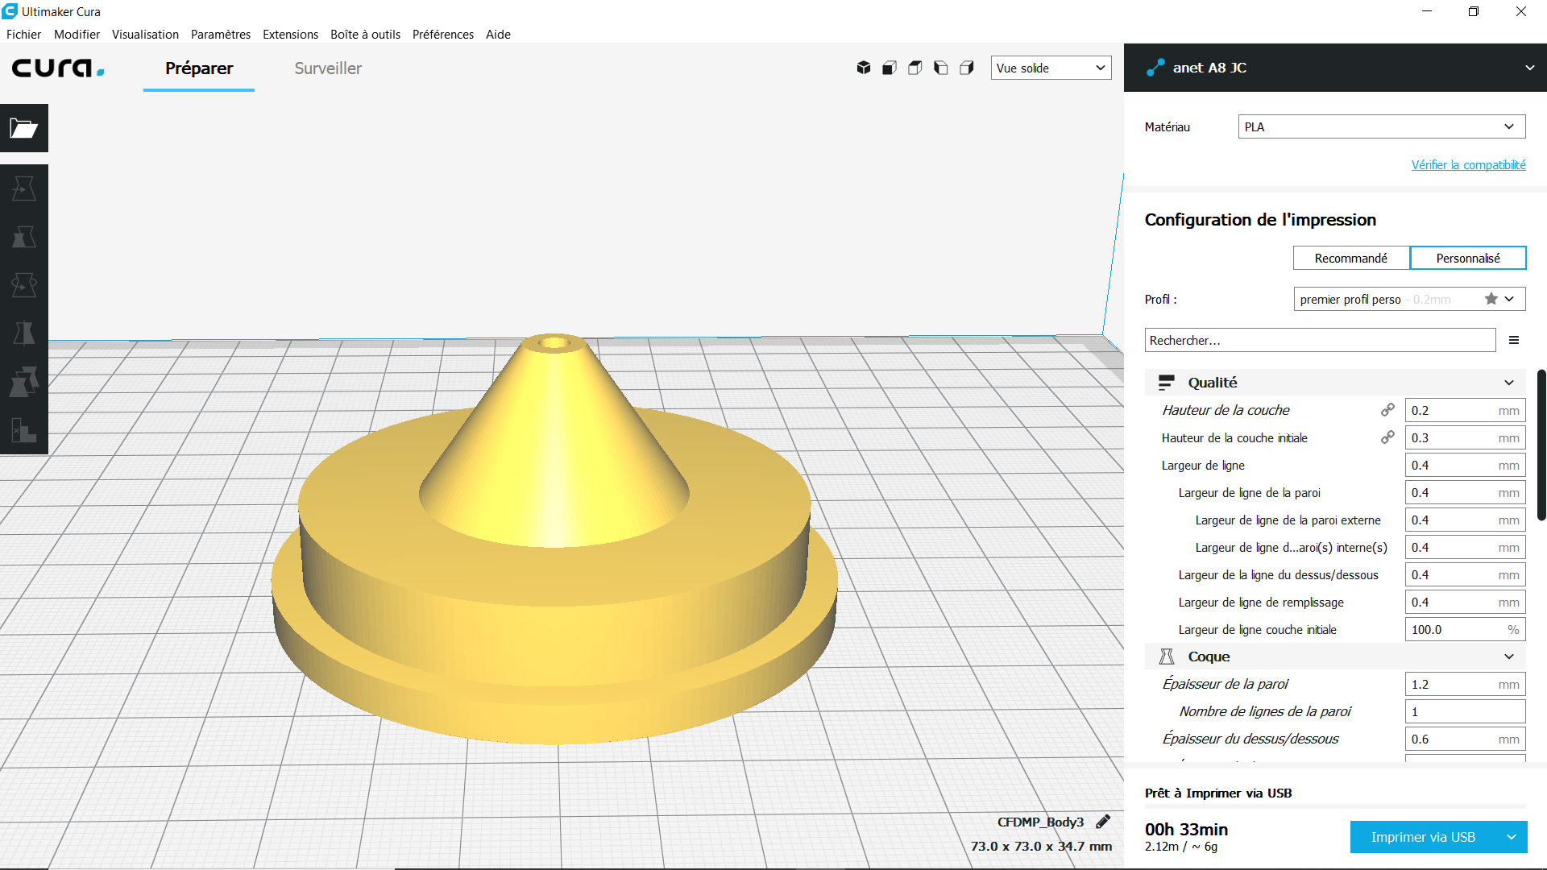1547x870 pixels.
Task: Open the Vue solide view mode dropdown
Action: (1051, 68)
